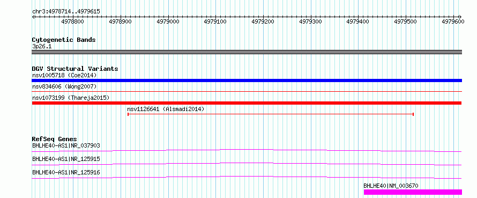Image resolution: width=477 pixels, height=198 pixels.
Task: Open the nsv834606 (Wong2007) label
Action: [64, 86]
